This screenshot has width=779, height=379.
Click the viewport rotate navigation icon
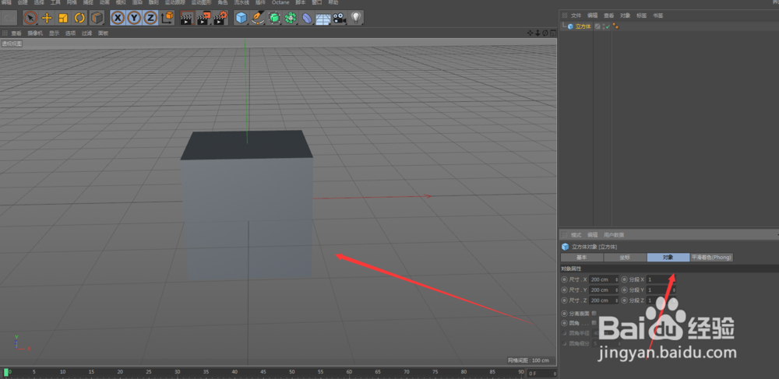tap(545, 33)
